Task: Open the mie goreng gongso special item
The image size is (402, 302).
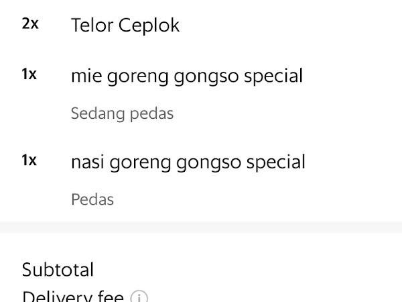Action: [x=187, y=77]
